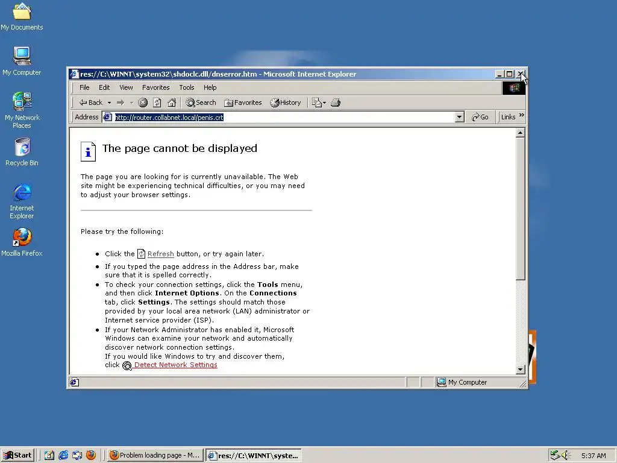Click Outlook Express quick launch icon
Image resolution: width=617 pixels, height=463 pixels.
[x=77, y=455]
